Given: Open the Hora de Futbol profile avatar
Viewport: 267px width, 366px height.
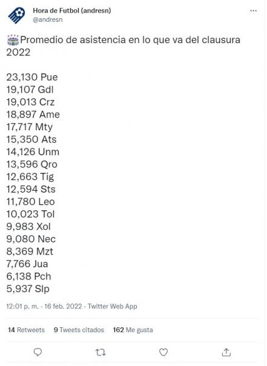Looking at the screenshot, I should click(x=16, y=15).
